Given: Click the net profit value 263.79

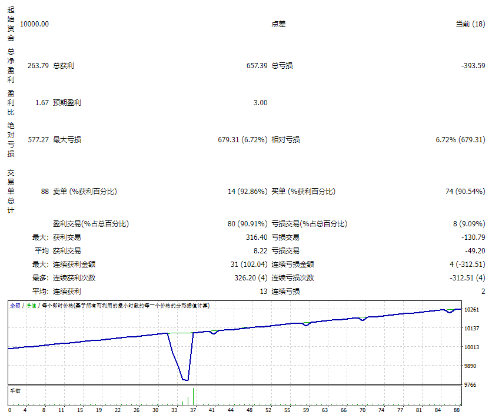Looking at the screenshot, I should pyautogui.click(x=38, y=65).
